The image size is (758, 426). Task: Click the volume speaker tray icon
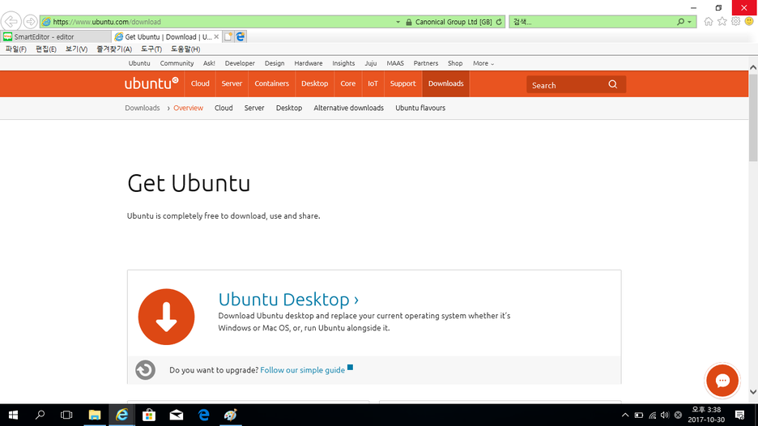(x=665, y=415)
